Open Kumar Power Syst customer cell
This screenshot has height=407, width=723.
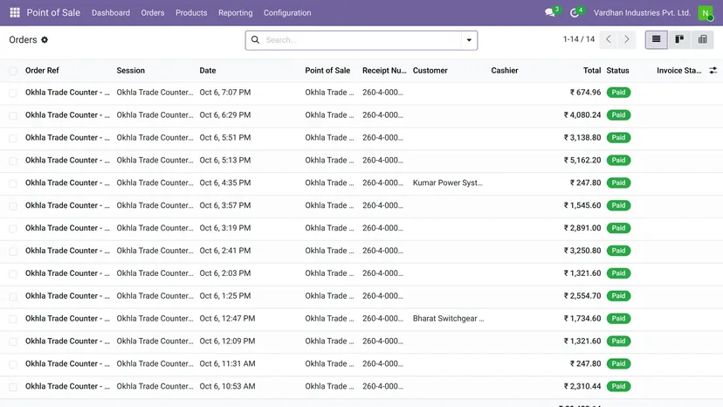point(447,183)
